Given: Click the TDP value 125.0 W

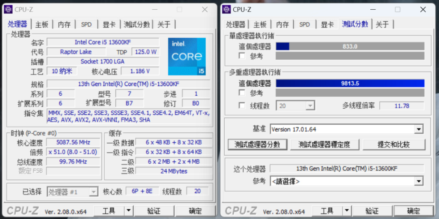Looking at the screenshot, I should tap(146, 52).
